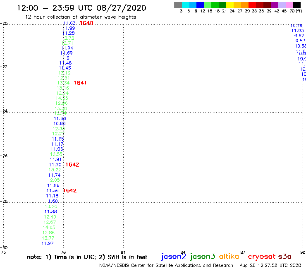Click the title '12:00 – 23:59 UTC 08/27/2020'
This screenshot has height=269, width=306.
click(x=81, y=8)
